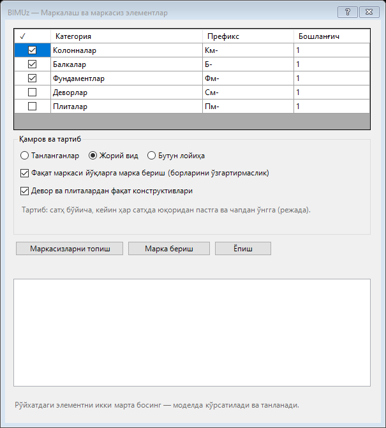Click the Префикс column header
The height and width of the screenshot is (428, 386).
coord(248,36)
